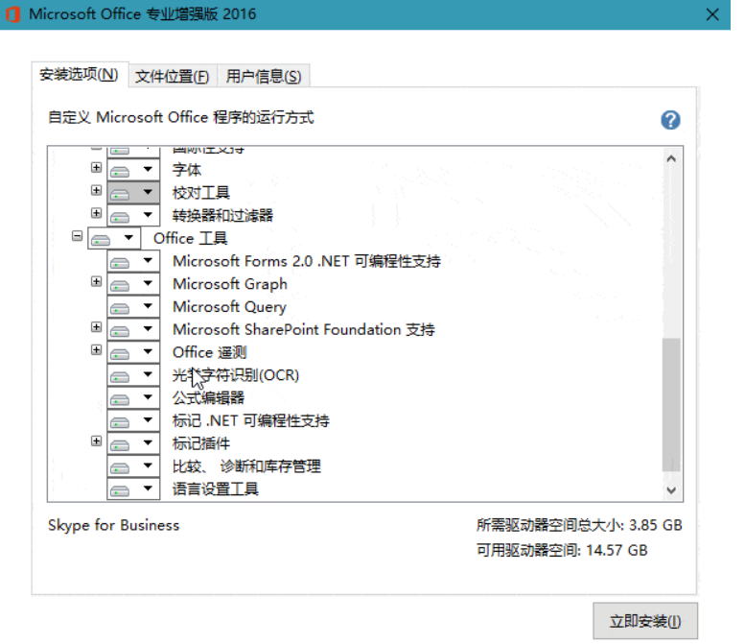745x644 pixels.
Task: Close the Office 2016 setup window
Action: [712, 14]
